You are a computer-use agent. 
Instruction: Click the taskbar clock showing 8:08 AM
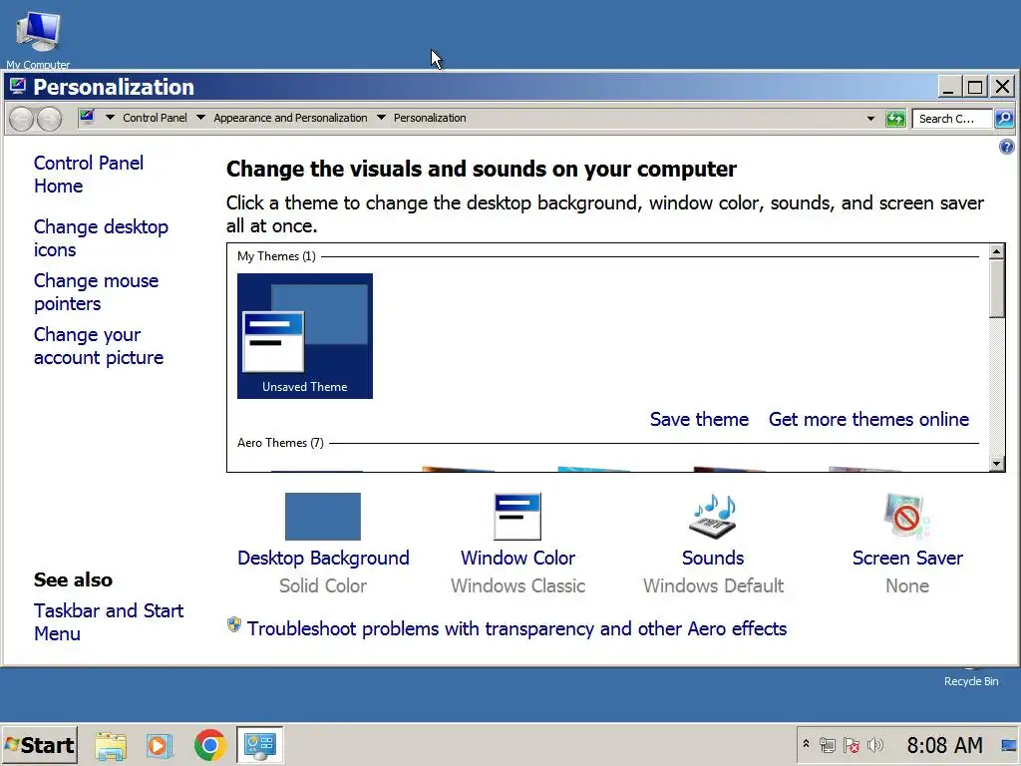[x=944, y=745]
